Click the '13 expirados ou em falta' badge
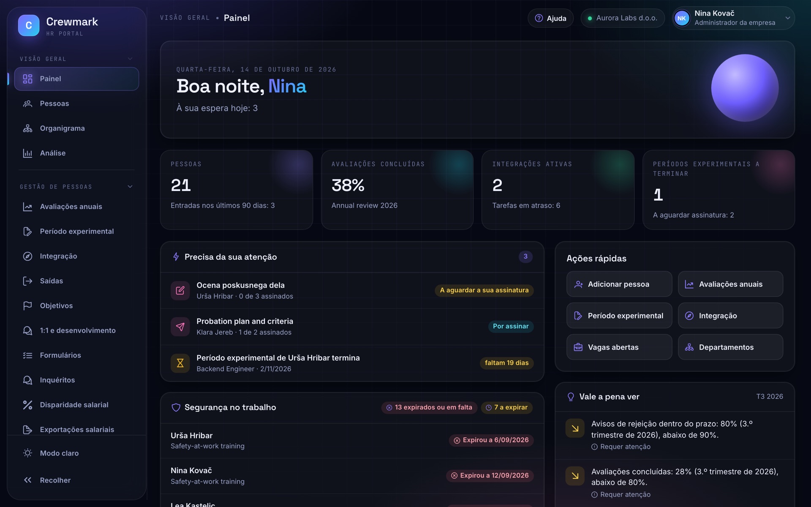Viewport: 811px width, 507px height. (429, 408)
